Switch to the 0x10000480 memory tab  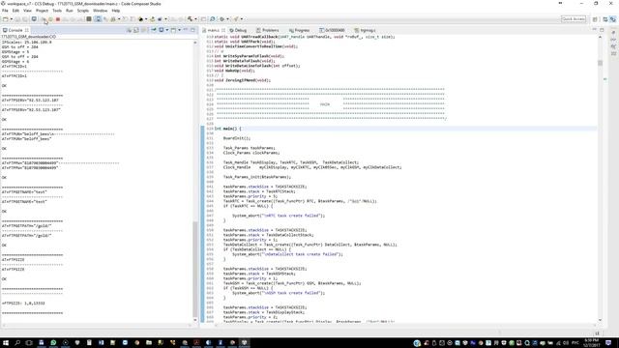coord(333,30)
